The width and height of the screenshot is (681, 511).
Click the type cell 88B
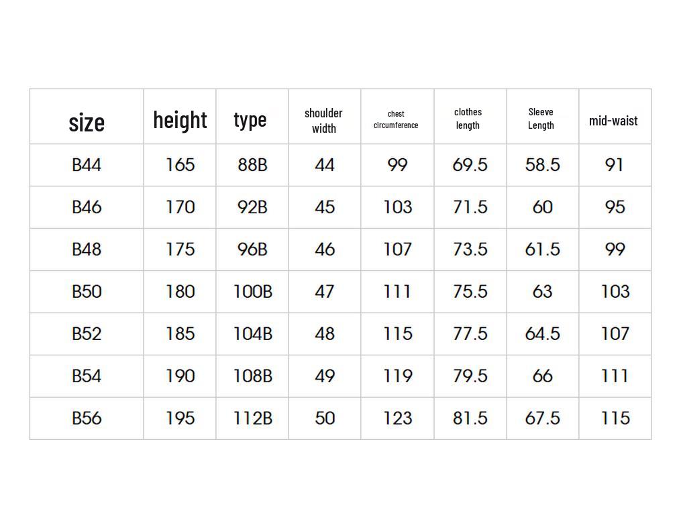pos(252,165)
